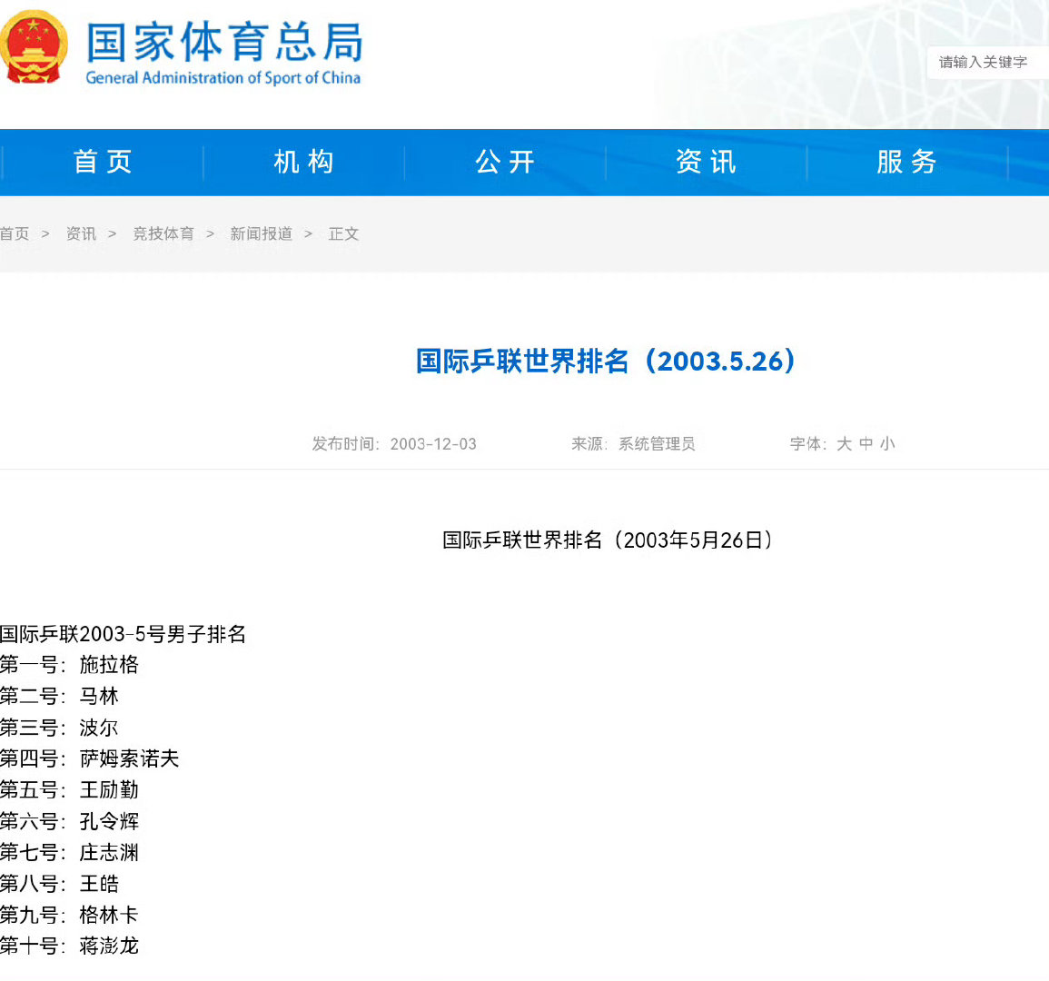Click the source text 系统管理员
The image size is (1049, 981).
click(657, 443)
